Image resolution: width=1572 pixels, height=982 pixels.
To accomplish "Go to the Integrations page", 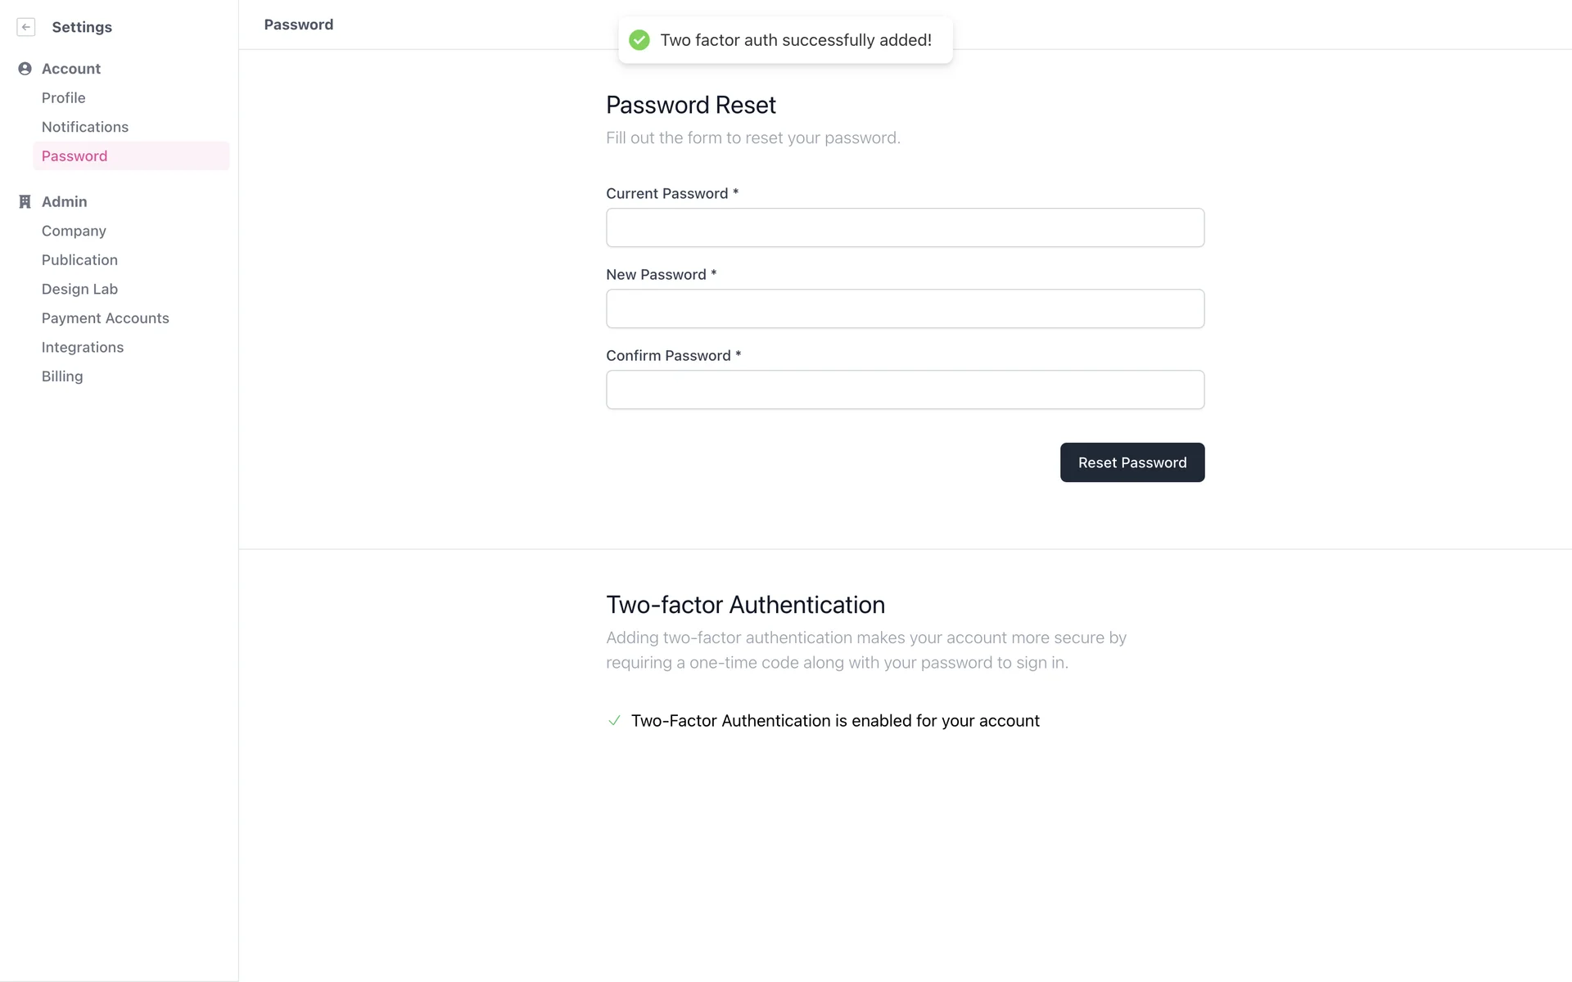I will pos(83,347).
